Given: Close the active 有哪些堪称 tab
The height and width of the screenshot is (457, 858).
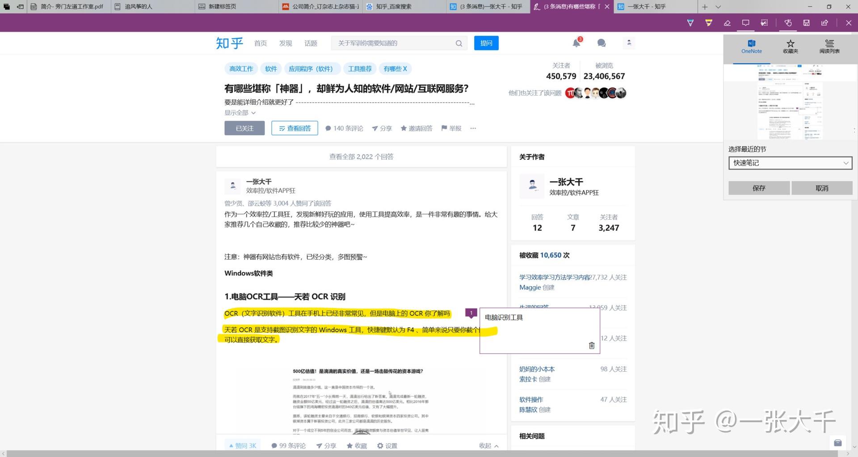Looking at the screenshot, I should pyautogui.click(x=606, y=7).
